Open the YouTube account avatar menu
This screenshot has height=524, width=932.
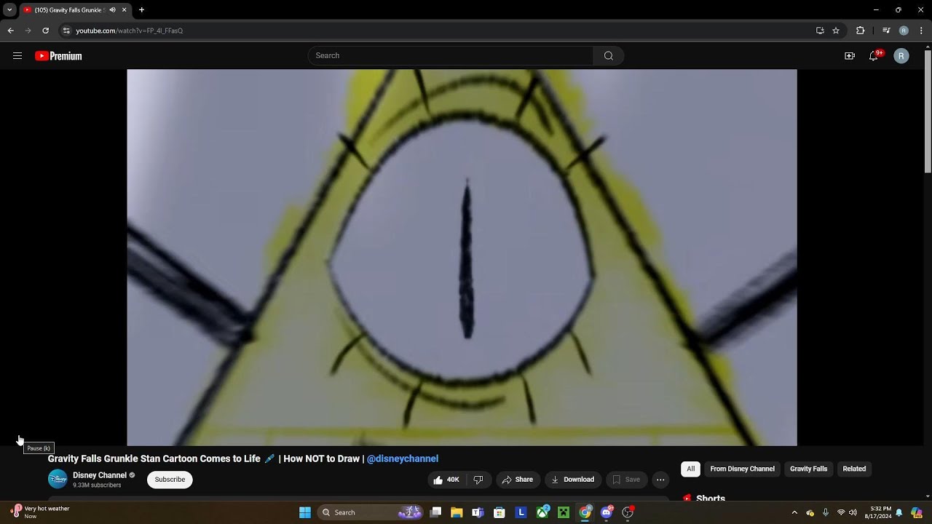901,56
